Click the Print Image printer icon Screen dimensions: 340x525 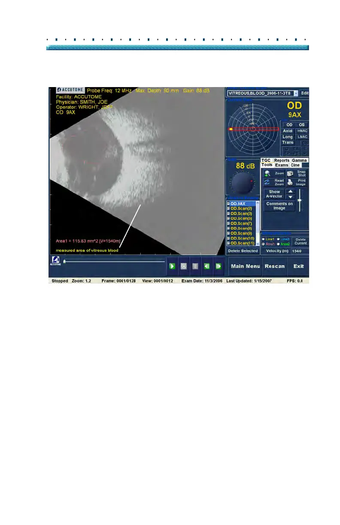(290, 182)
